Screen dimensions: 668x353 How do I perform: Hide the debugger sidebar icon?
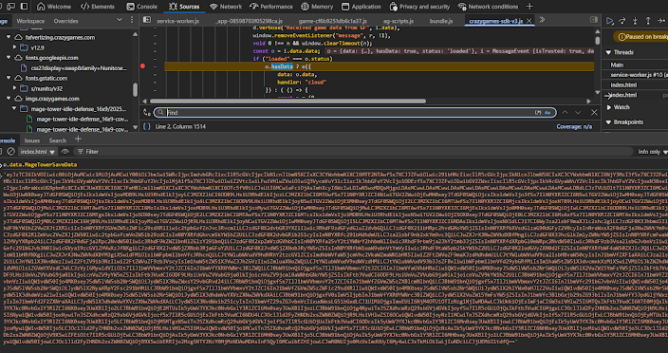tap(593, 20)
